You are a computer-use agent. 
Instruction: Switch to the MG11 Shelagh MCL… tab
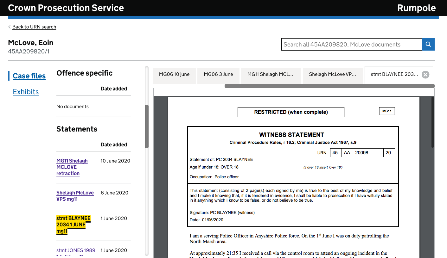tap(270, 74)
